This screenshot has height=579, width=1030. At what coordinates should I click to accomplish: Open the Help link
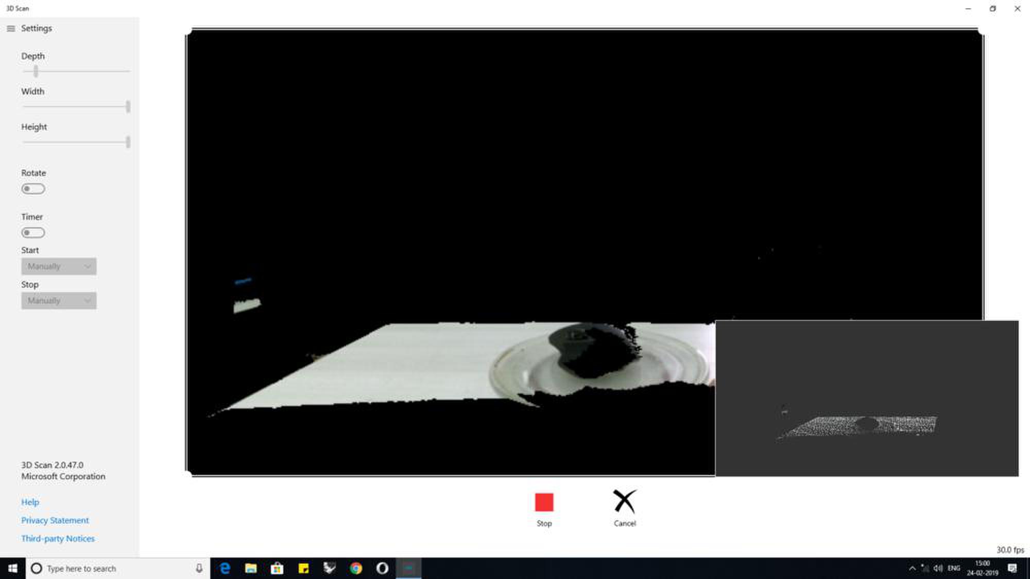(30, 502)
